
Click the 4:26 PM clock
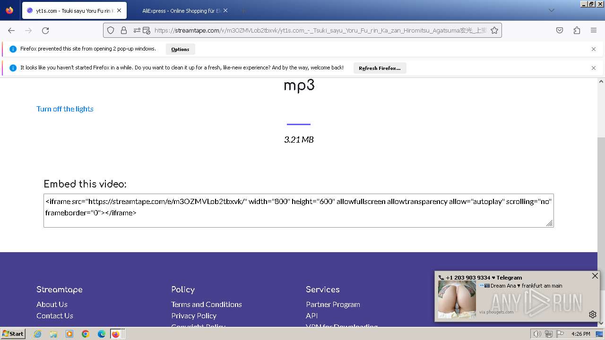tap(580, 334)
